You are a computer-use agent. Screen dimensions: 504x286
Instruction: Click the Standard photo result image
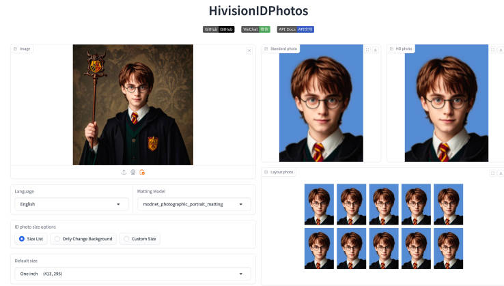pyautogui.click(x=321, y=103)
